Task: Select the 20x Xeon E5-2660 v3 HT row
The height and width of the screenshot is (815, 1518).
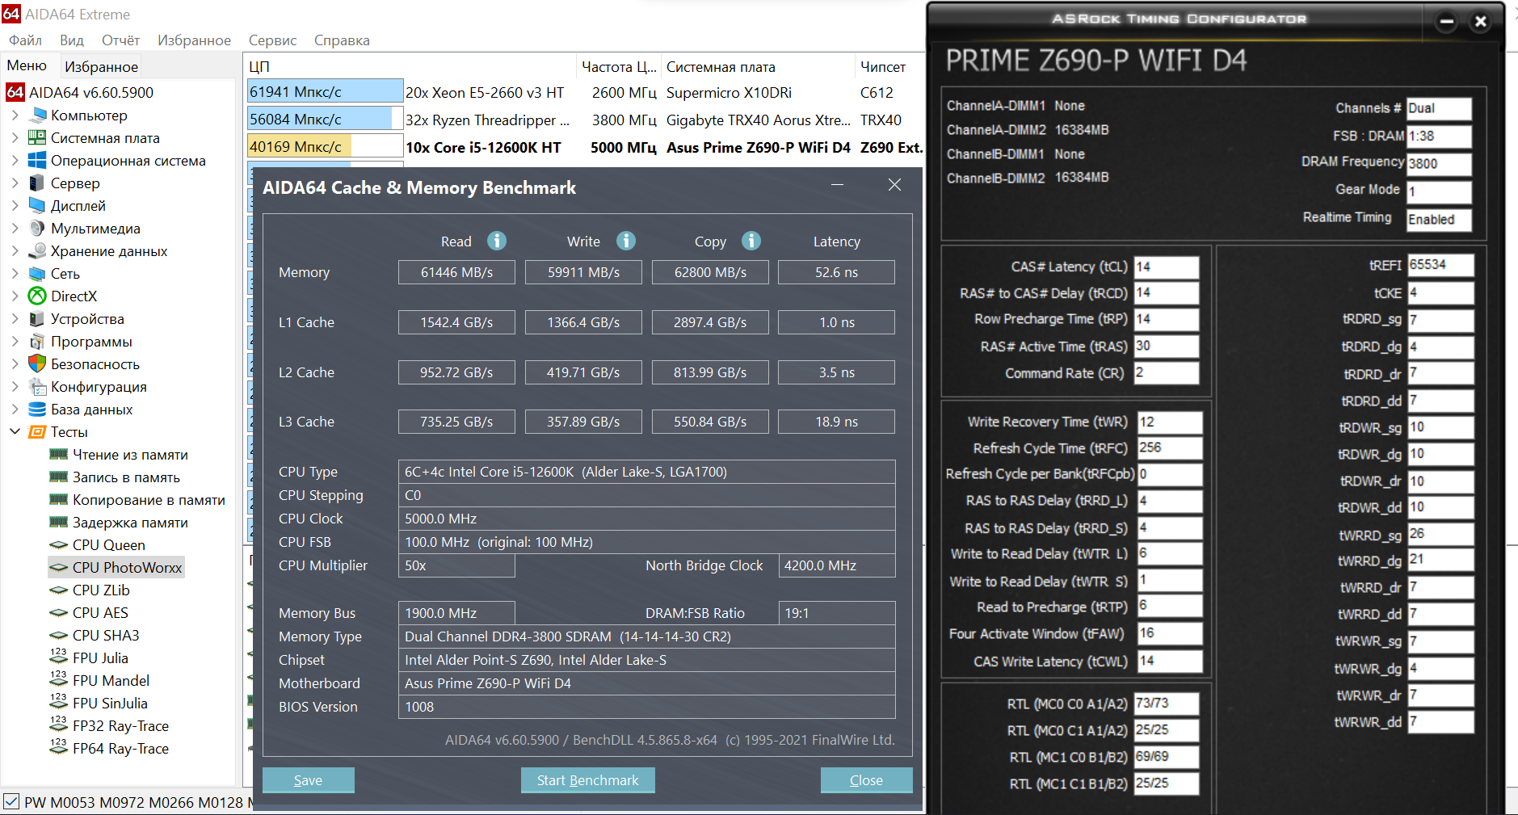Action: [585, 93]
